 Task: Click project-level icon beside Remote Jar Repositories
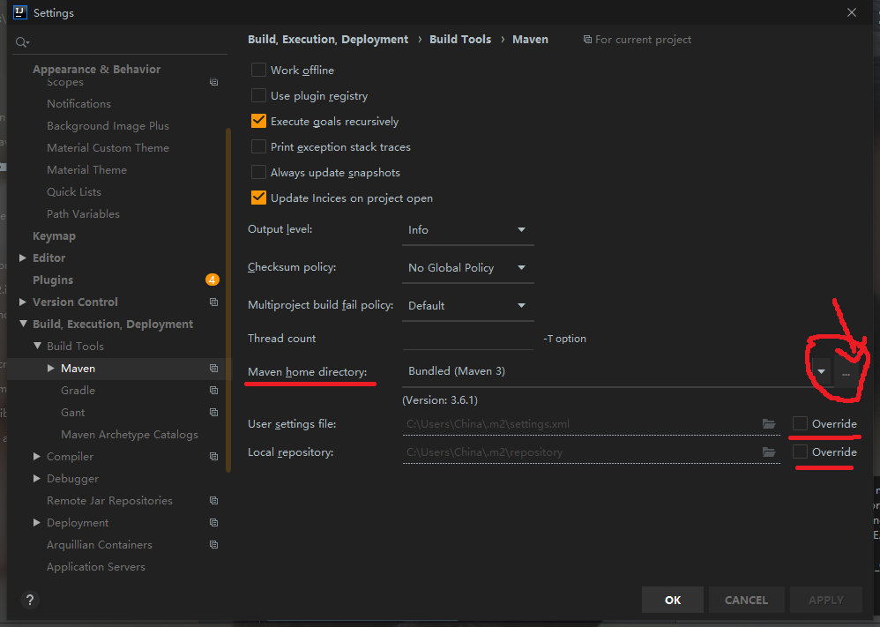tap(213, 500)
